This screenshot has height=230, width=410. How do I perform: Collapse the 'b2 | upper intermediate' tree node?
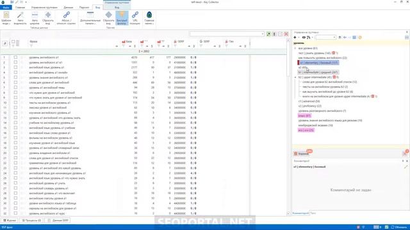coord(295,77)
